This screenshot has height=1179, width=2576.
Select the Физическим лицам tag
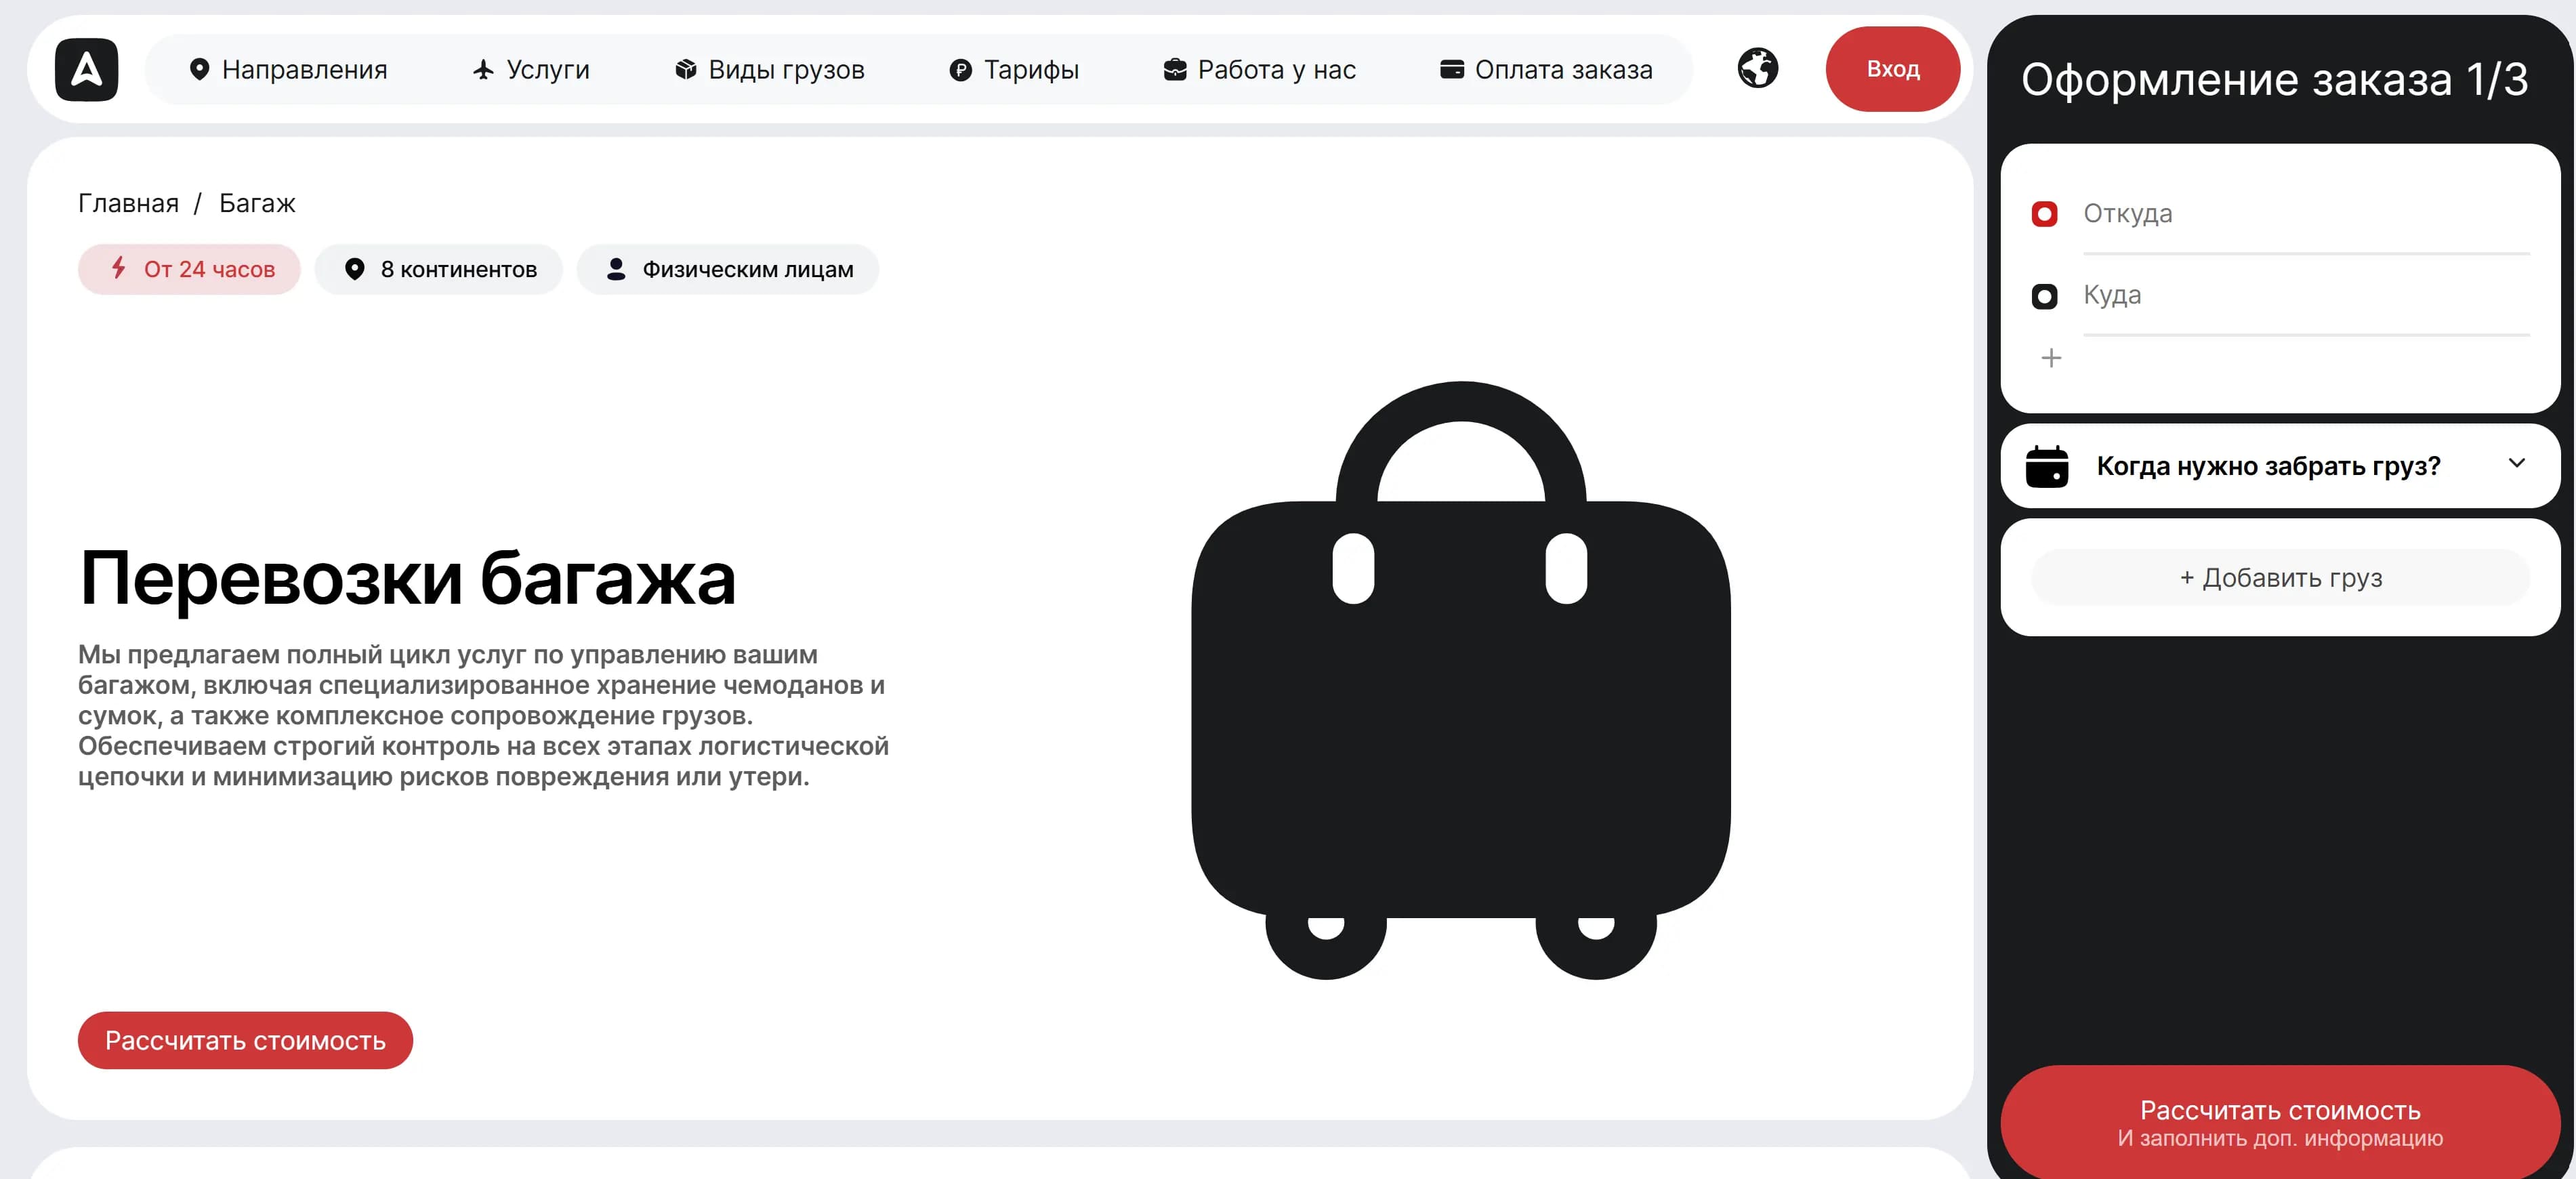(728, 269)
